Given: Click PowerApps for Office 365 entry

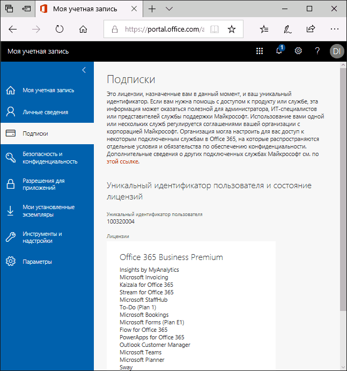Looking at the screenshot, I should pyautogui.click(x=152, y=337).
